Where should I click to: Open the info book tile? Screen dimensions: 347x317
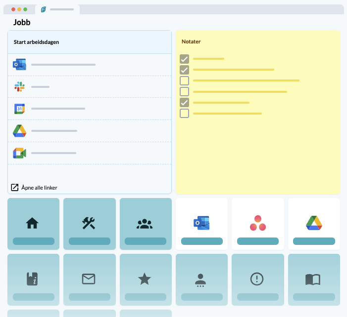[x=34, y=279]
